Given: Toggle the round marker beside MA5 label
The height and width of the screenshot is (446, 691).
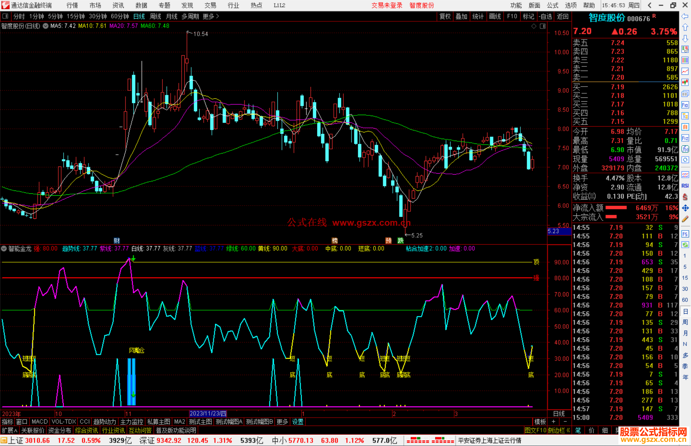Looking at the screenshot, I should click(x=46, y=26).
